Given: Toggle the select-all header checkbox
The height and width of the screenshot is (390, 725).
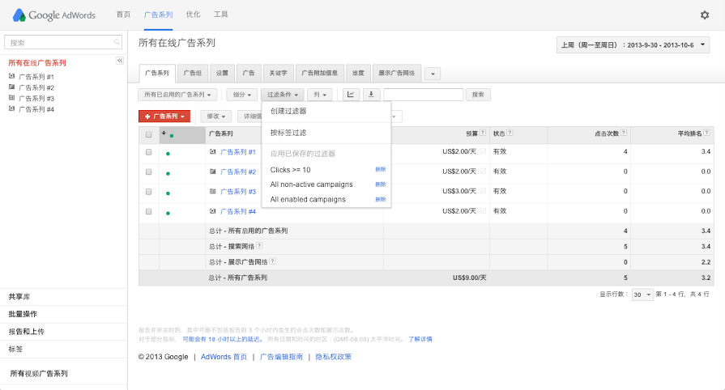Looking at the screenshot, I should tap(149, 134).
